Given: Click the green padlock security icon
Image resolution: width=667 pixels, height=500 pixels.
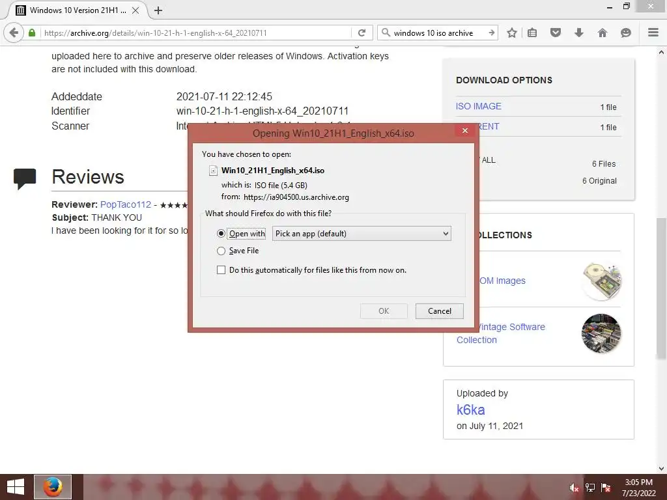Looking at the screenshot, I should tap(32, 33).
